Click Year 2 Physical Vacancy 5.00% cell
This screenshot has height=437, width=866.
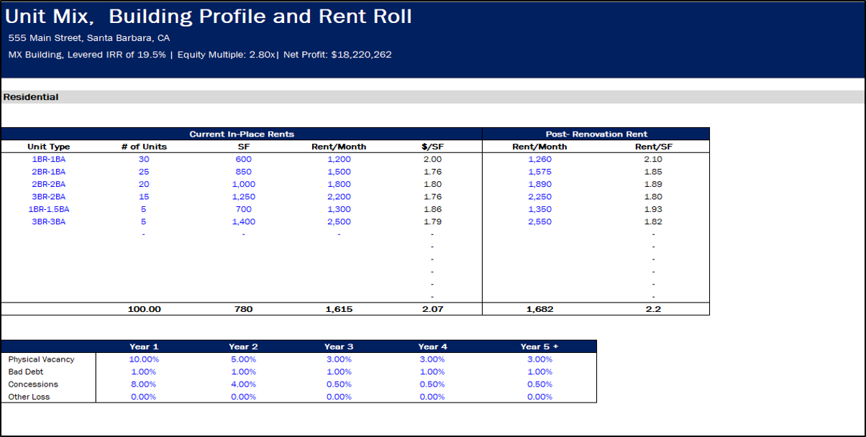tap(243, 359)
